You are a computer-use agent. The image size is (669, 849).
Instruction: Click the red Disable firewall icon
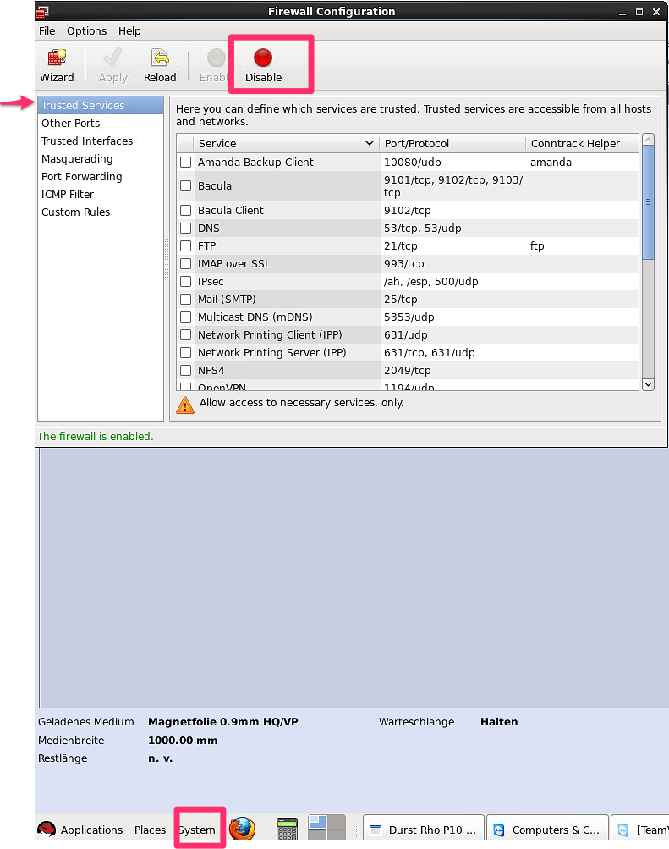[263, 65]
